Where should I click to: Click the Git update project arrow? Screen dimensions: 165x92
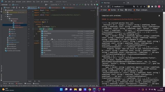77,5
